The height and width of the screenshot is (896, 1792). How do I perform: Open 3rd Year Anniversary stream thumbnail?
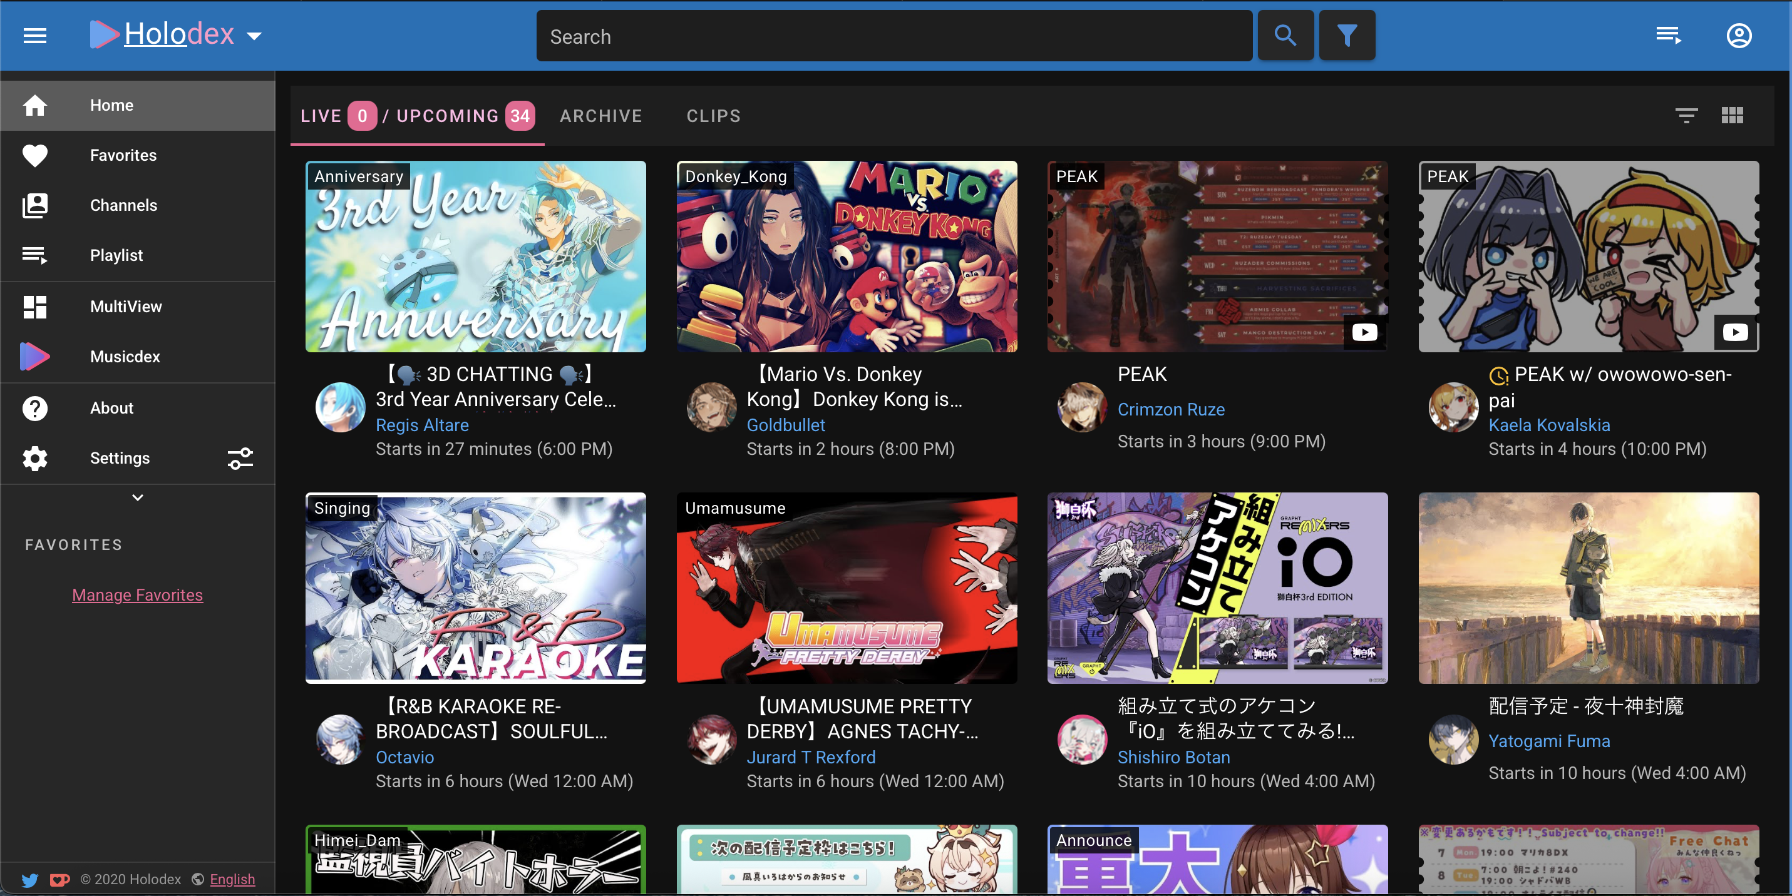point(476,257)
